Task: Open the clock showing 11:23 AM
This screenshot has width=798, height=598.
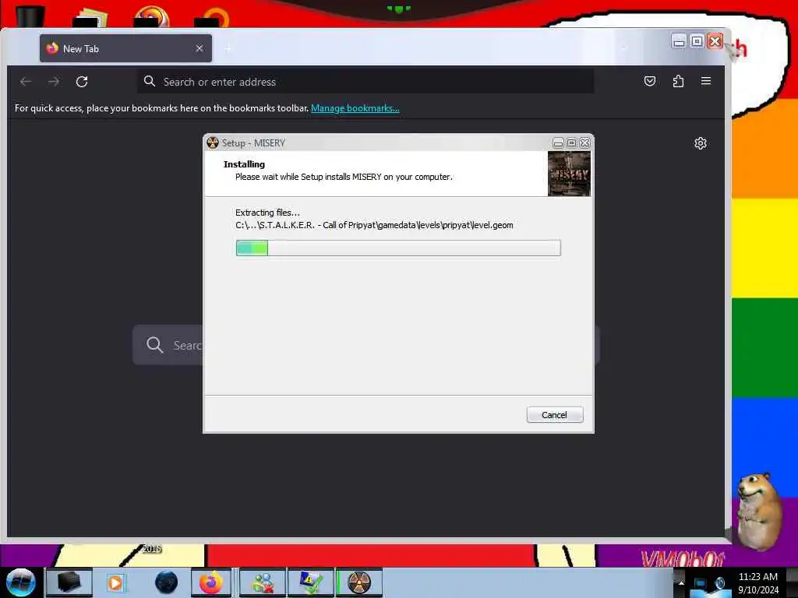Action: 758,582
